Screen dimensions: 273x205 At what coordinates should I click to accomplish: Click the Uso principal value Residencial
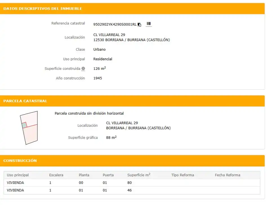pyautogui.click(x=103, y=59)
